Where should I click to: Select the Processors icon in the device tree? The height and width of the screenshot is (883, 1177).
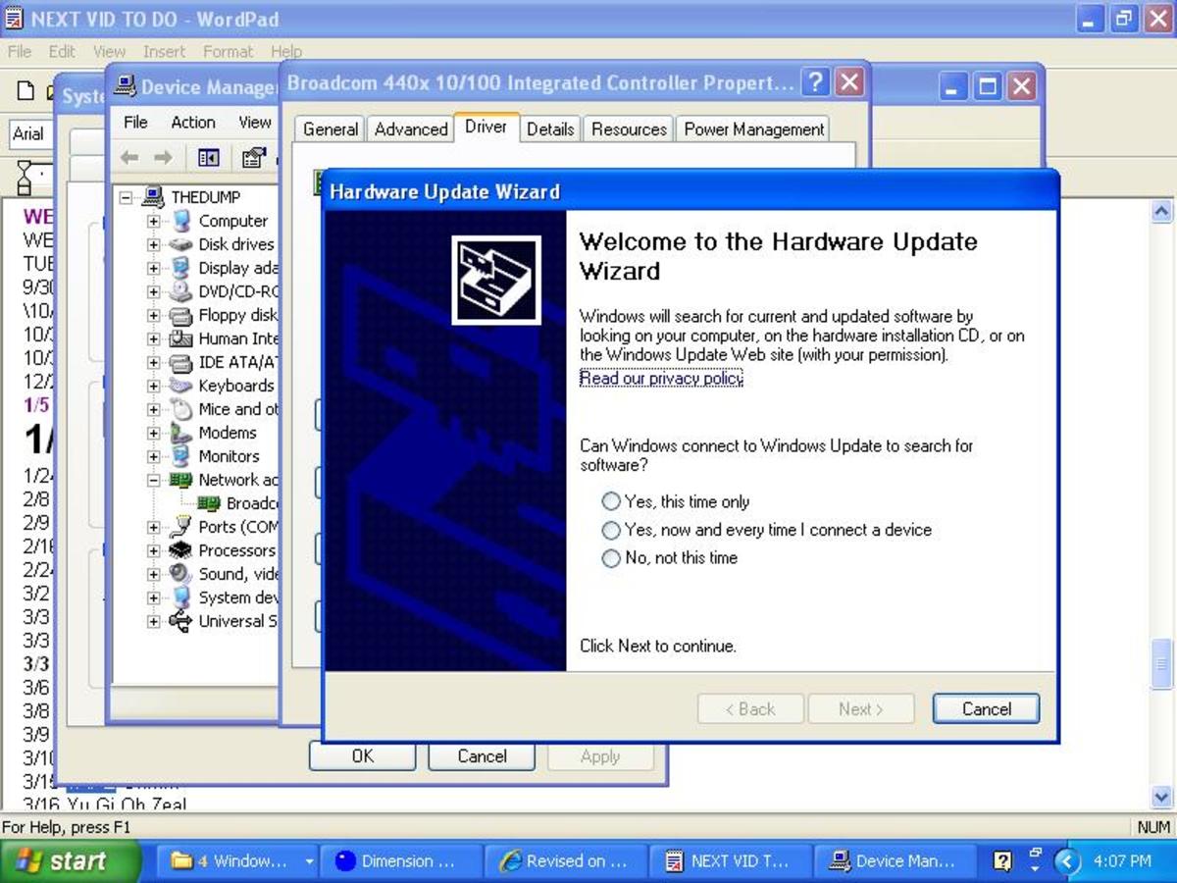coord(181,550)
